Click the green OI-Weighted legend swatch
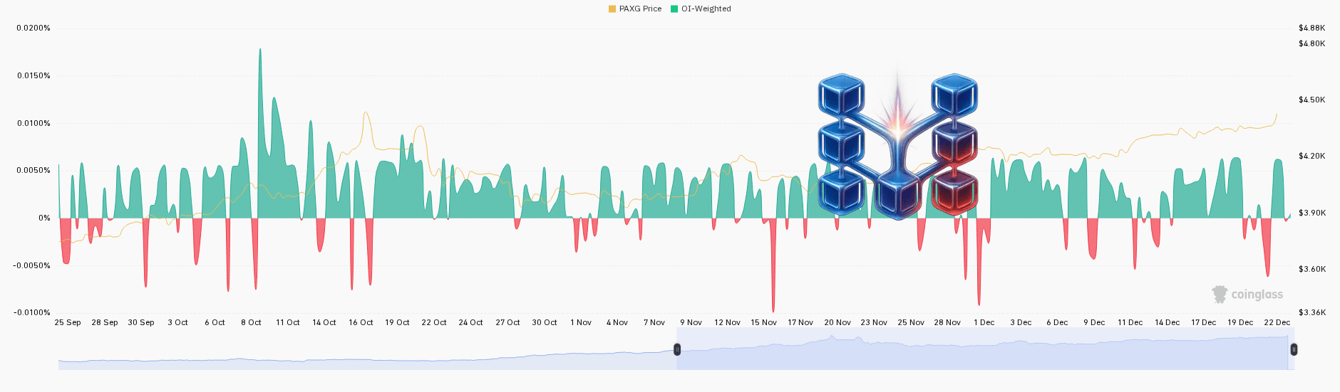 pos(674,9)
